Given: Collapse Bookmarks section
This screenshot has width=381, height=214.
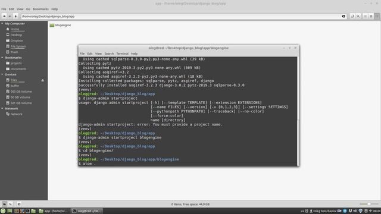Looking at the screenshot, I should [2, 58].
